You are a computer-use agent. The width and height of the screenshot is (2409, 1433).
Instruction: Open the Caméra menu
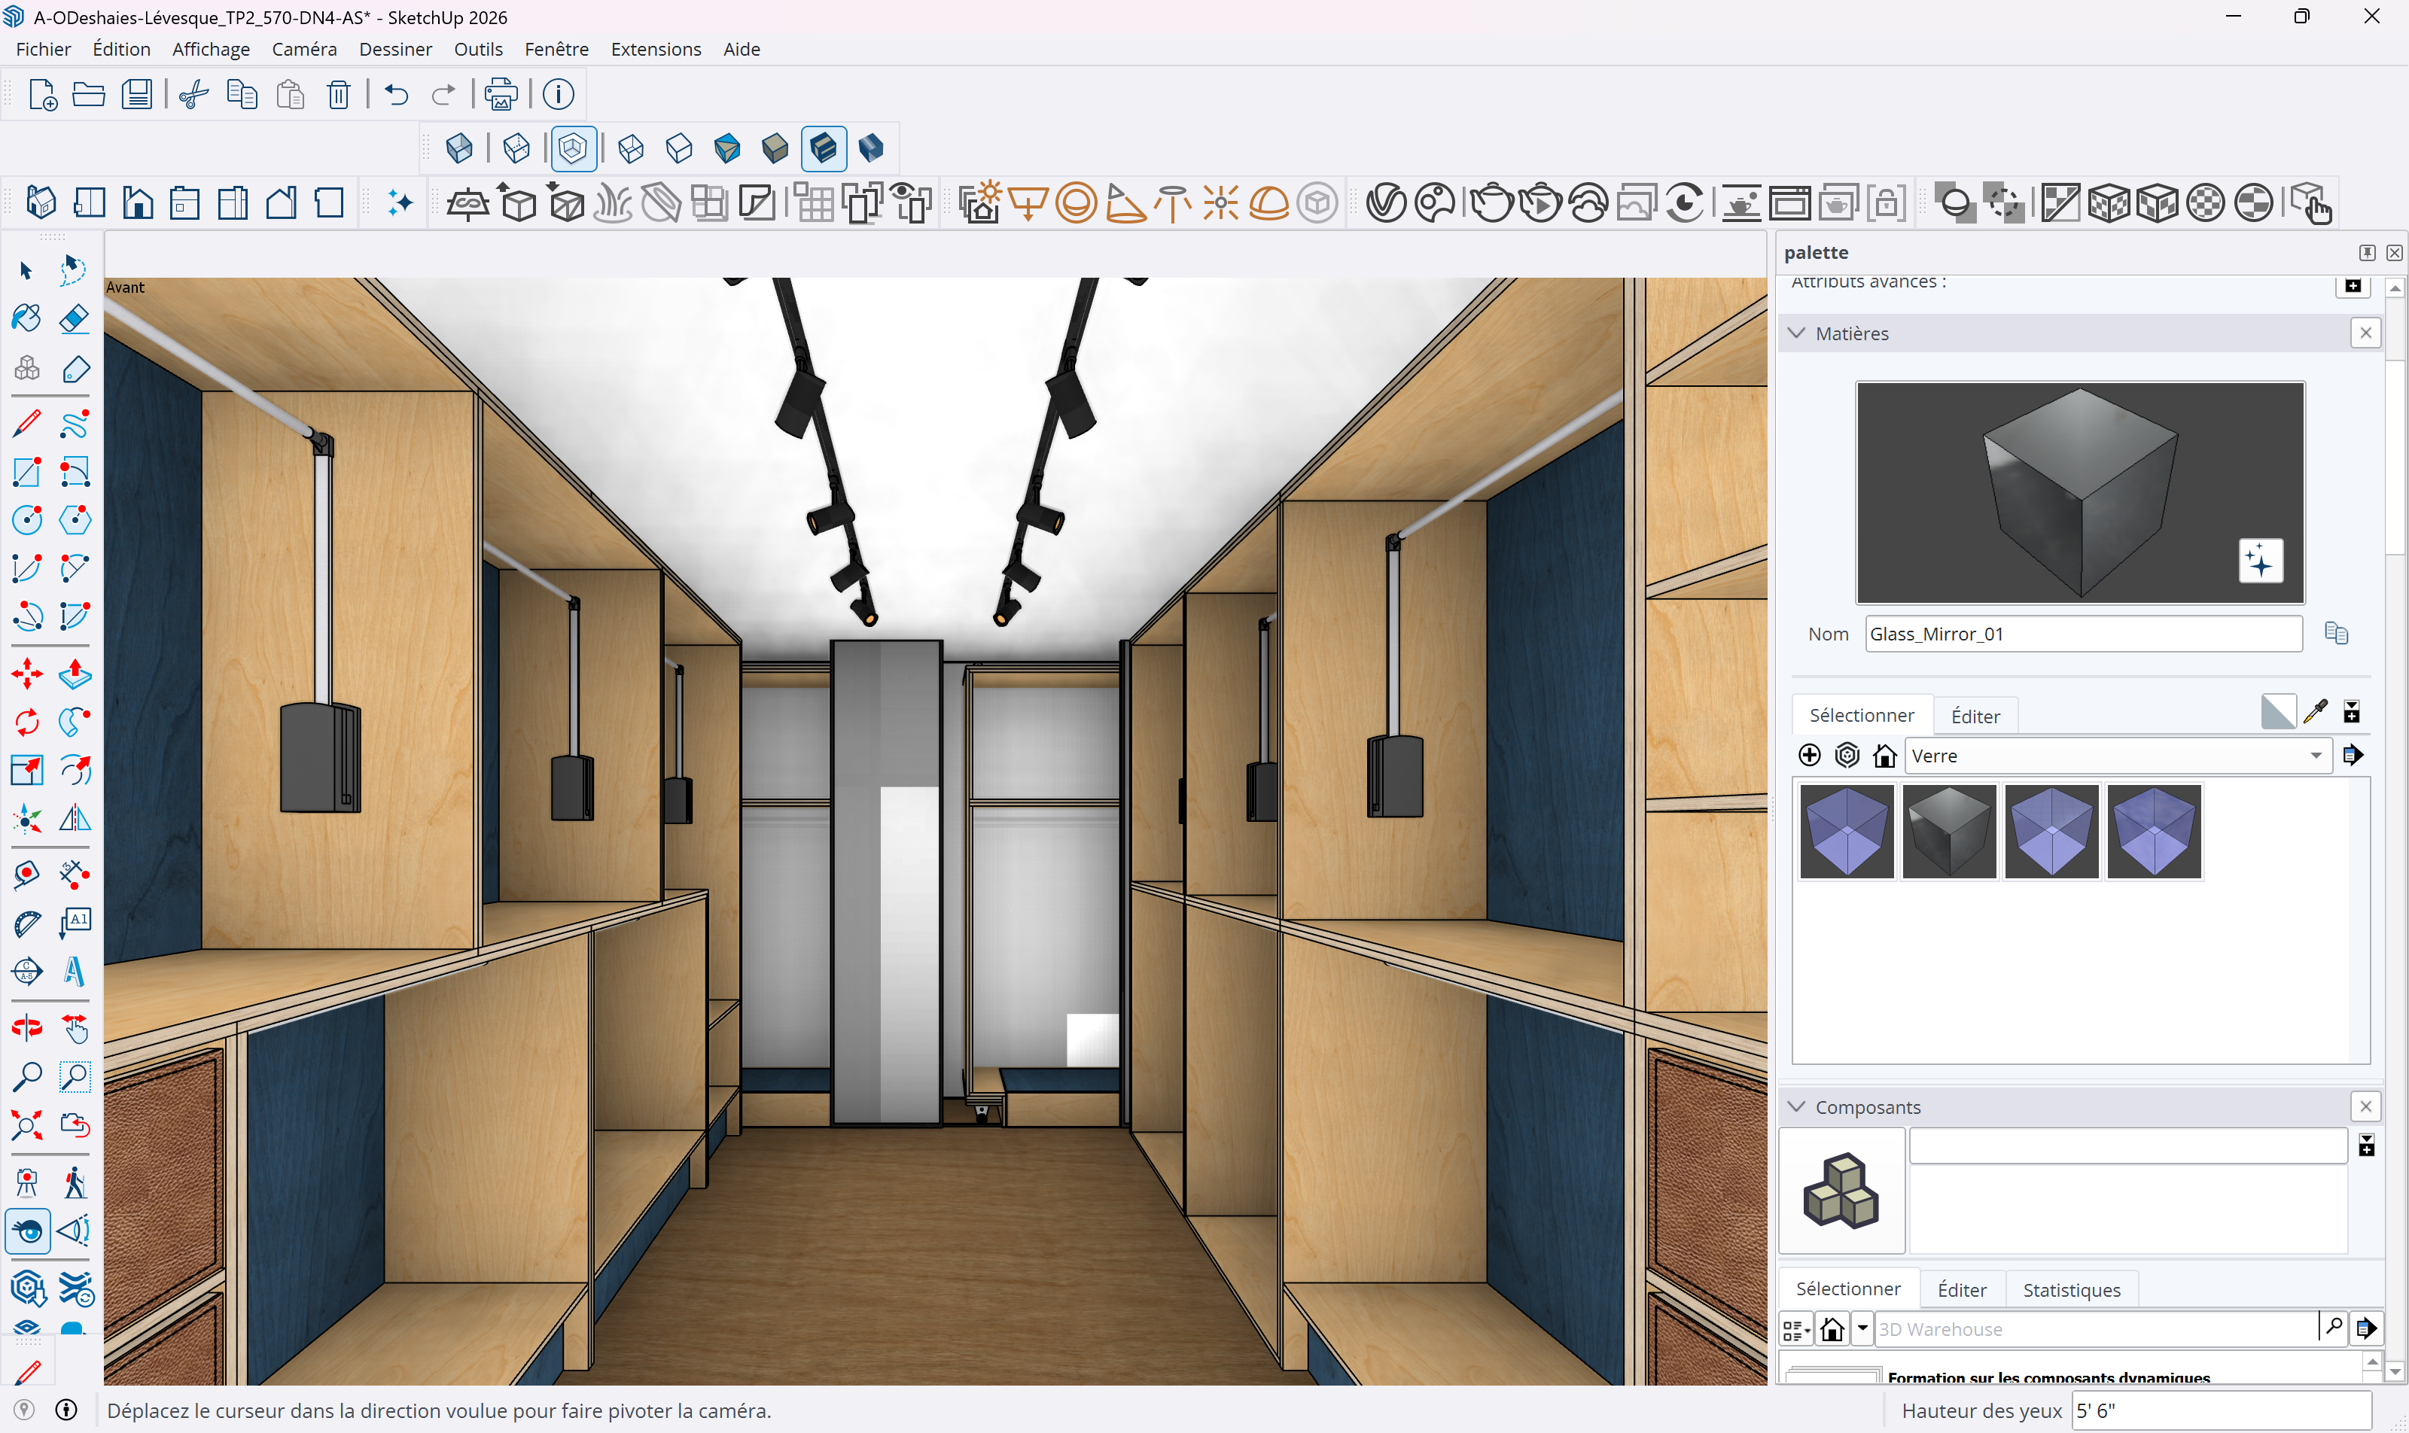click(x=303, y=49)
